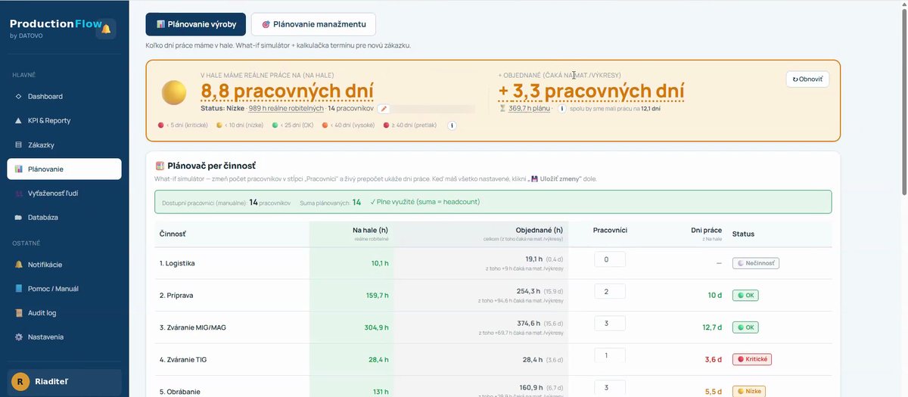The image size is (908, 397).
Task: Click the green '< 25 dní (OK)' legend dot
Action: point(275,126)
